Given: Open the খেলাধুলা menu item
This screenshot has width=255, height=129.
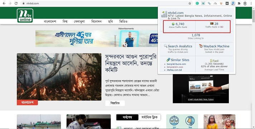Looking at the screenshot, I should pos(80,21).
